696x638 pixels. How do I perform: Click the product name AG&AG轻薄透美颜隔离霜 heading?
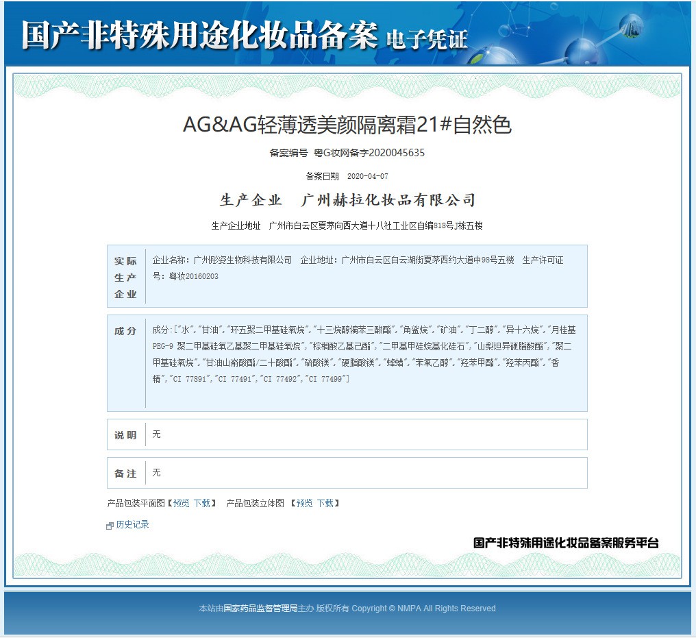347,125
